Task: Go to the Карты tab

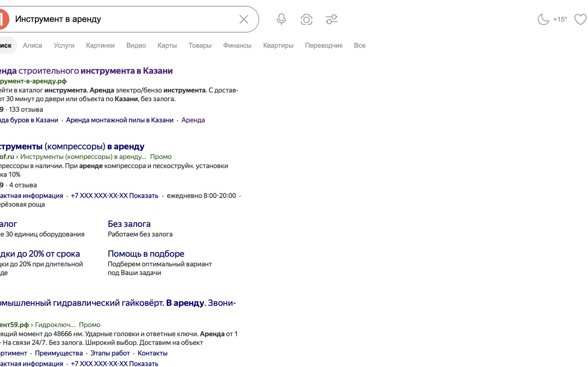Action: tap(167, 46)
